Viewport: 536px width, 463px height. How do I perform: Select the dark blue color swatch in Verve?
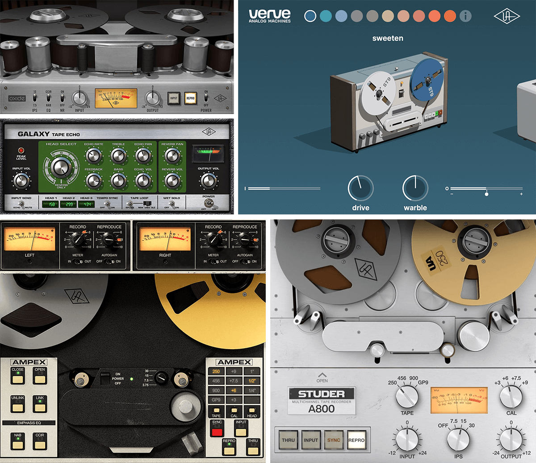[x=311, y=15]
